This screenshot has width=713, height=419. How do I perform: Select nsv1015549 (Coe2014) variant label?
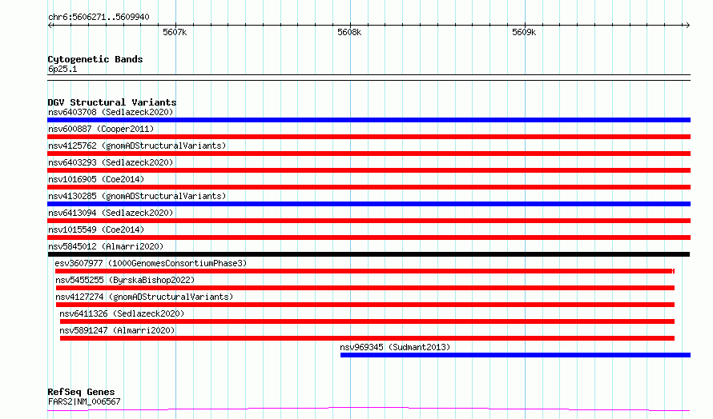96,229
